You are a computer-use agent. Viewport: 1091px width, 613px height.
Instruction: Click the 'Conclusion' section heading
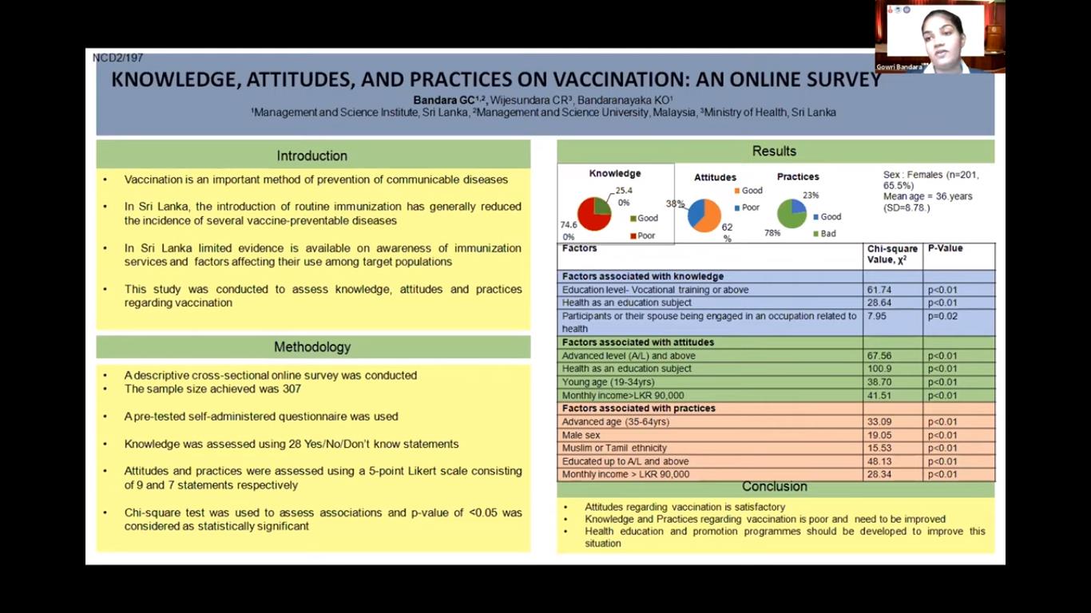click(775, 486)
